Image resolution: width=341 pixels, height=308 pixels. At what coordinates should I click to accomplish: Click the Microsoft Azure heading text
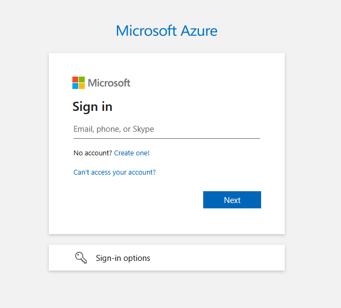(x=167, y=31)
